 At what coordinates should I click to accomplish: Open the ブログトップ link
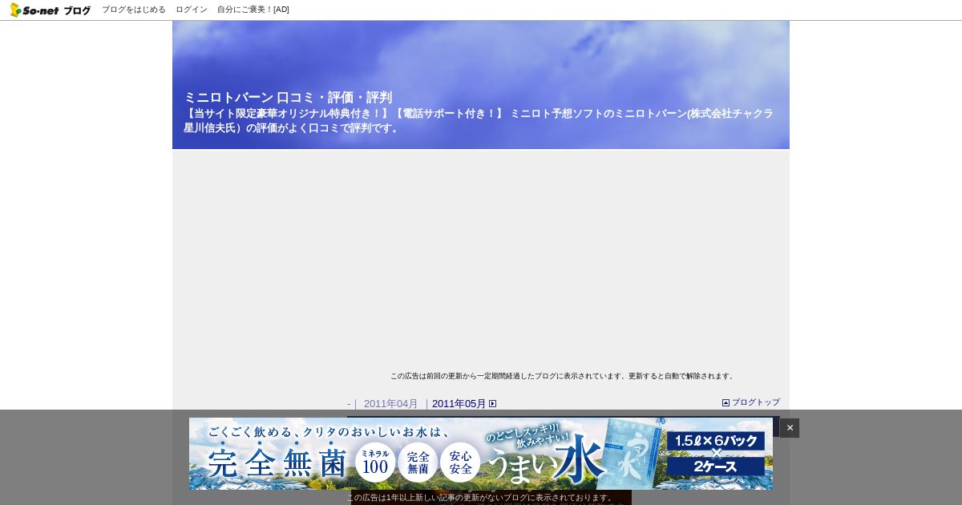point(755,402)
